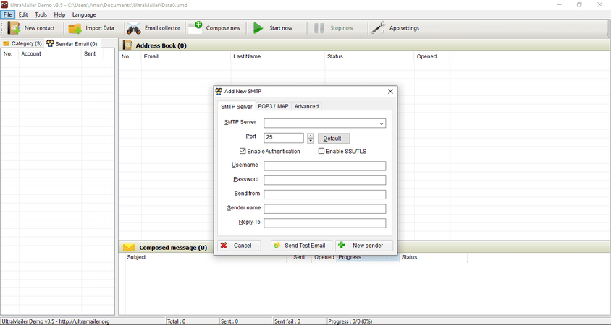Click the Subject column header
This screenshot has width=611, height=325.
[x=206, y=257]
